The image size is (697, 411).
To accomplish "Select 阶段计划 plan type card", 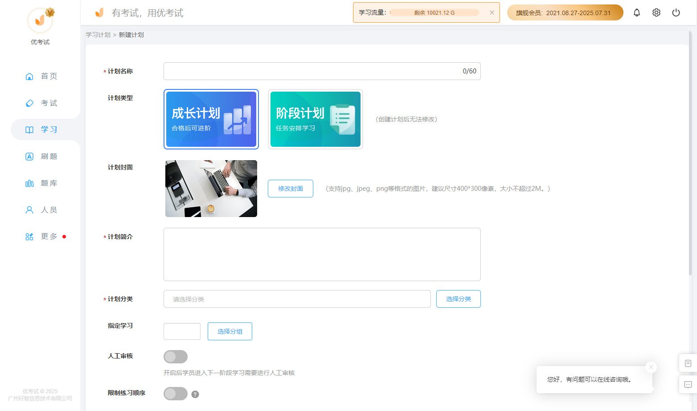I will pos(316,119).
